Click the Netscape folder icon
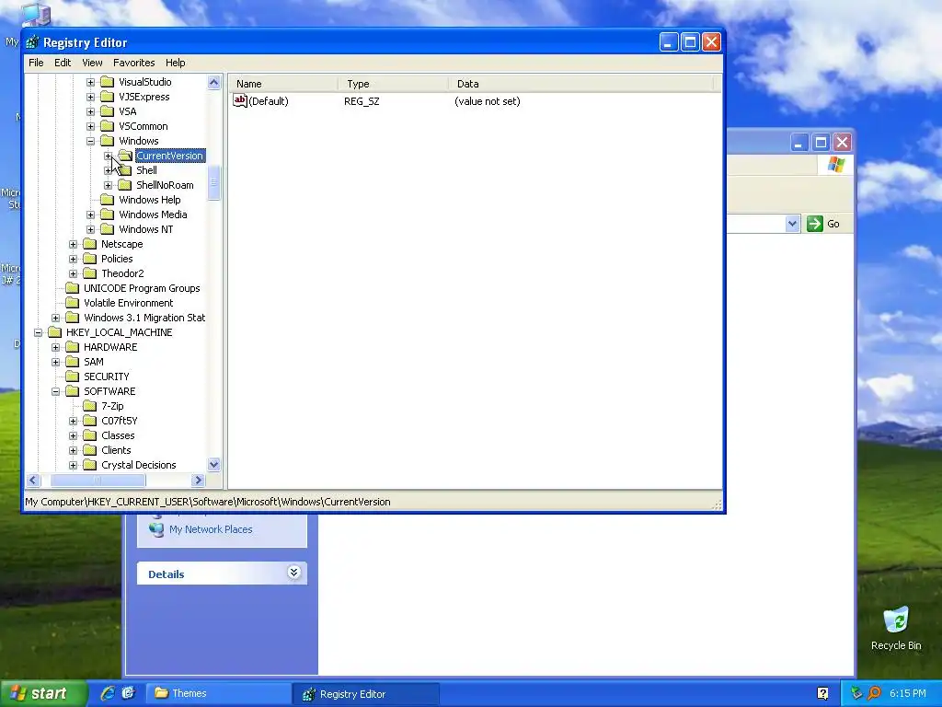Viewport: 942px width, 707px height. point(89,244)
